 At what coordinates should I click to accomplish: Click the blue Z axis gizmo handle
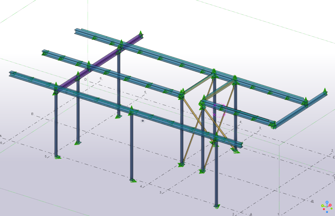[327, 202]
